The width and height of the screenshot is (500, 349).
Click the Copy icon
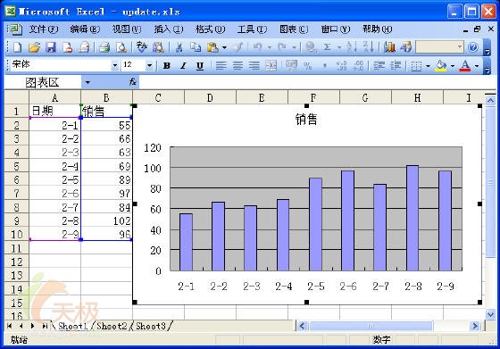tap(196, 47)
